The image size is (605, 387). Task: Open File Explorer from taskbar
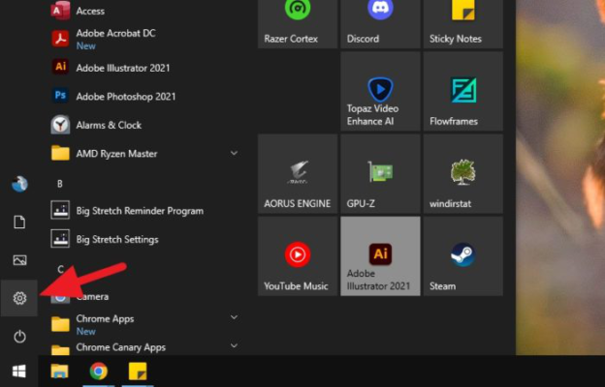[59, 372]
